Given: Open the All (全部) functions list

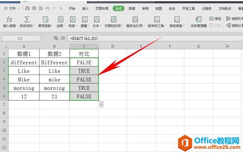Looking at the screenshot, I should click(x=61, y=22).
